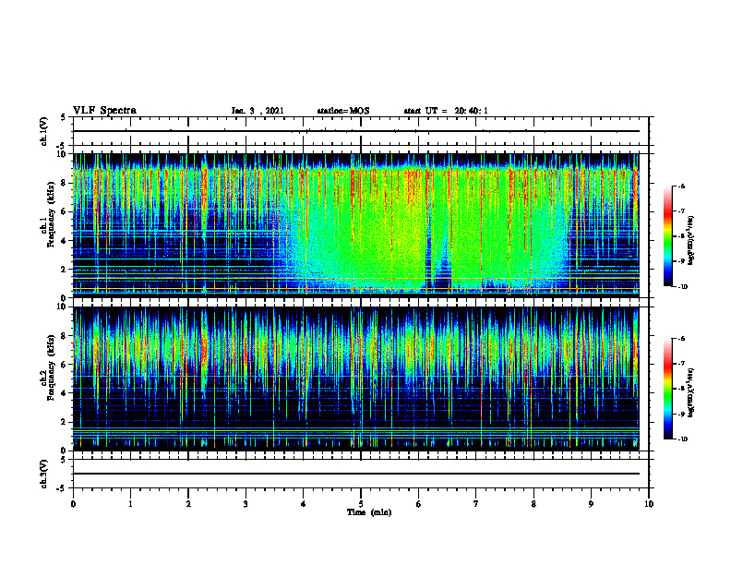Screen dimensions: 731x565
Task: Click the time axis end label "10"
Action: tap(649, 504)
